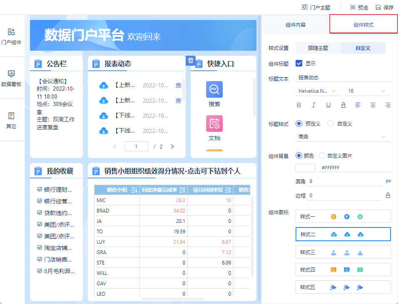
Task: Align the title text left
Action: [x=358, y=105]
